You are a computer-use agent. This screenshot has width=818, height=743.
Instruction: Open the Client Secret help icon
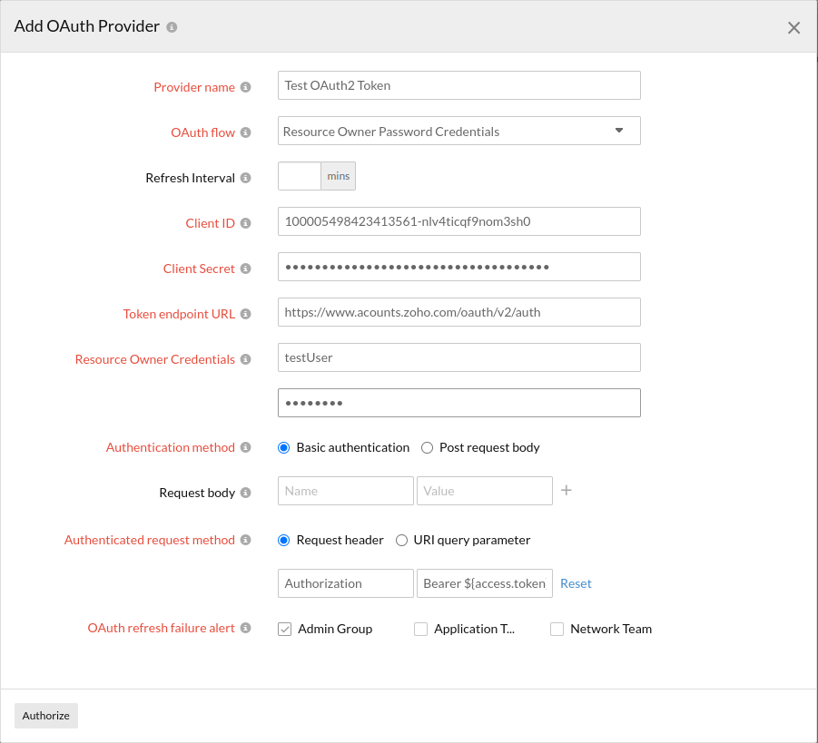(x=246, y=269)
